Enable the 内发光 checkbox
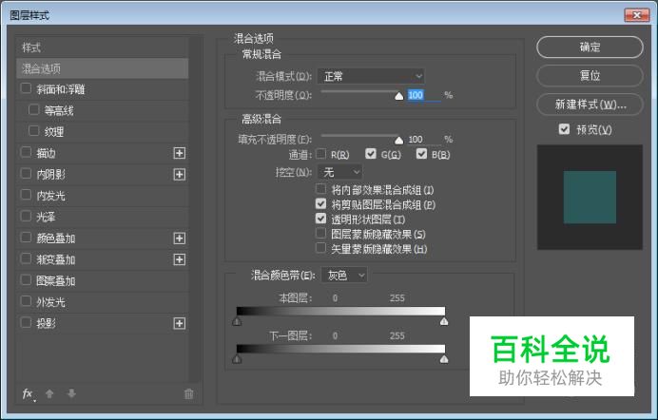658x420 pixels. tap(26, 195)
